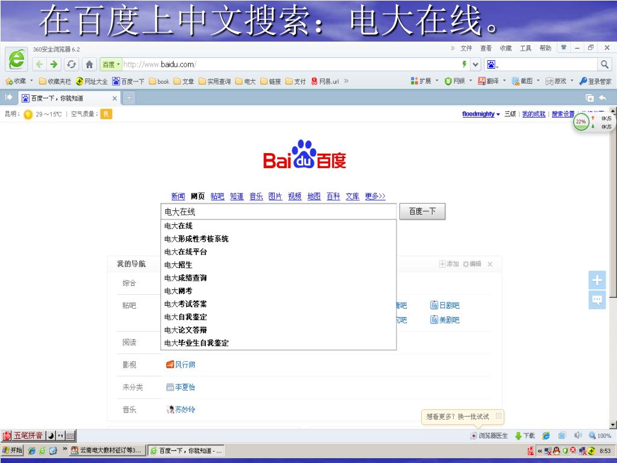Screen dimensions: 617x463
Task: Open the 电大 bookmark folder
Action: [246, 81]
